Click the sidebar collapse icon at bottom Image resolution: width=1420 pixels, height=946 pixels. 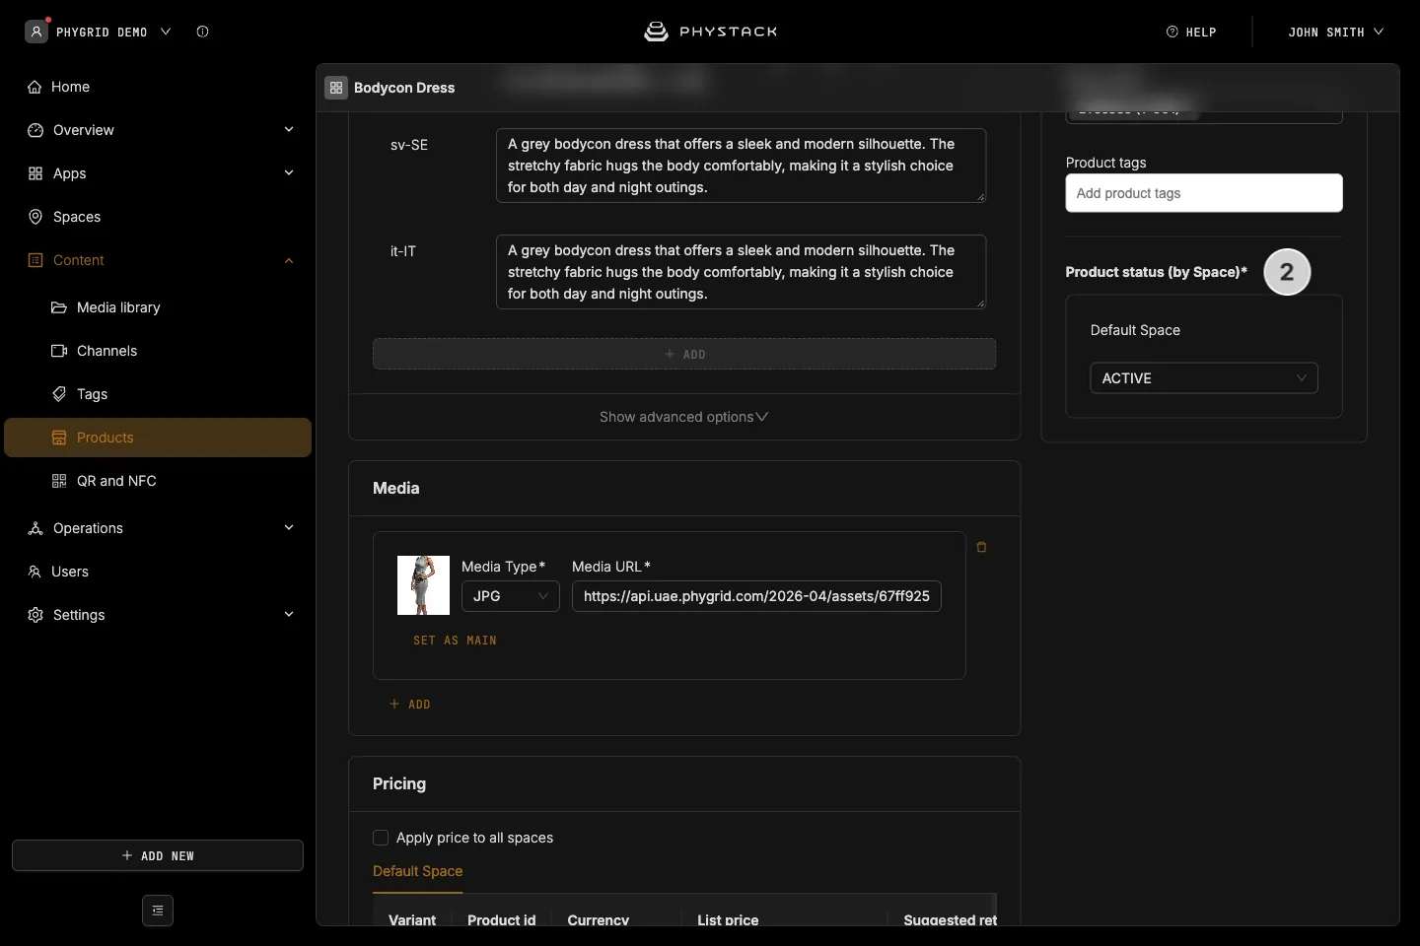(x=158, y=911)
